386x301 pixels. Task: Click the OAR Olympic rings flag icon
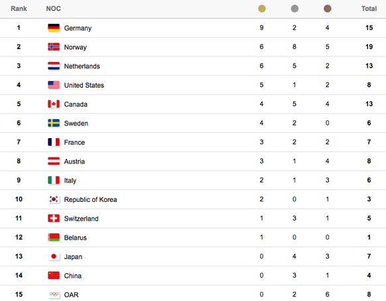54,294
